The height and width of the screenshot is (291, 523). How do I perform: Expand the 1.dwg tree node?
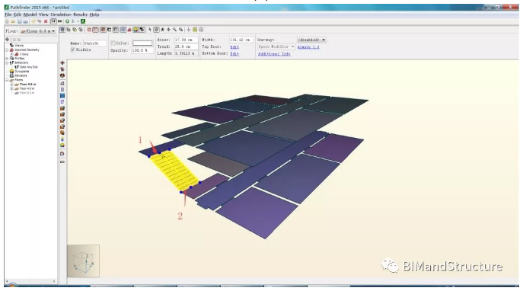[11, 54]
